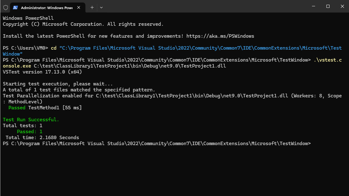Close the Windows PowerShell tab
The height and width of the screenshot is (196, 349).
pyautogui.click(x=78, y=8)
